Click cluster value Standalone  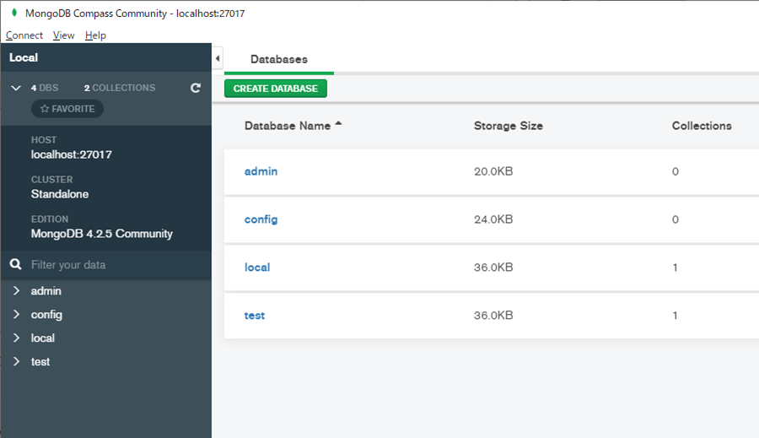(60, 194)
